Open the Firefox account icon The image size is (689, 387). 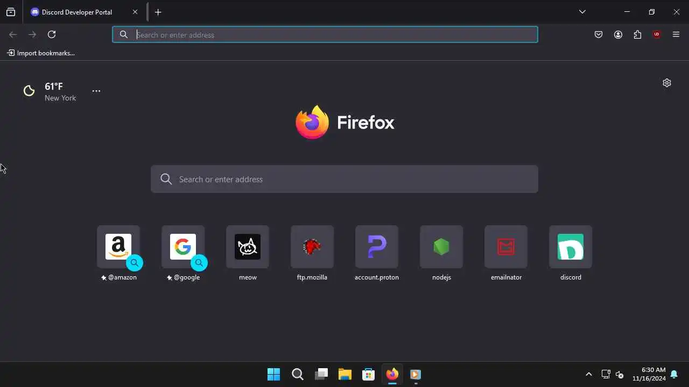(x=618, y=34)
